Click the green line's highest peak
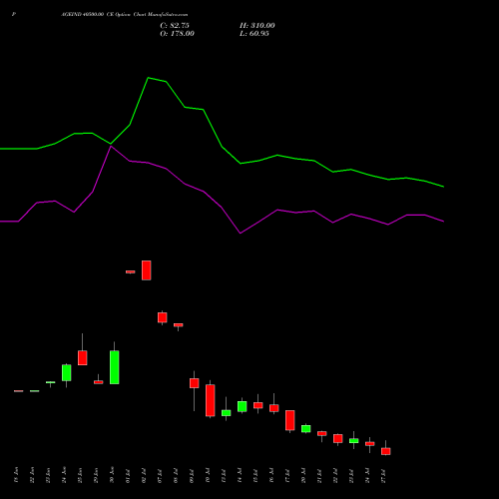 (x=149, y=78)
